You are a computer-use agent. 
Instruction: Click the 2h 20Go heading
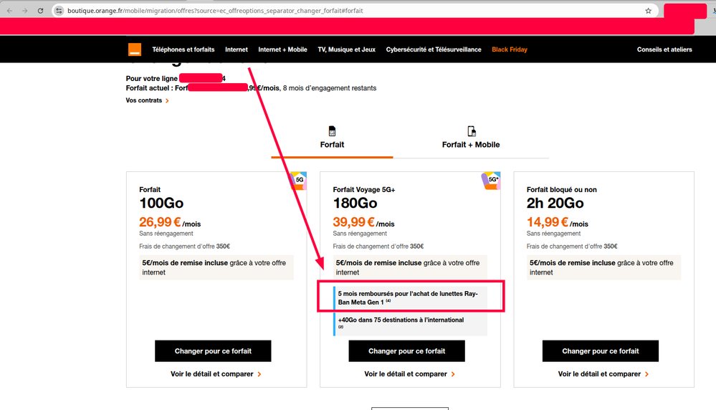coord(555,203)
